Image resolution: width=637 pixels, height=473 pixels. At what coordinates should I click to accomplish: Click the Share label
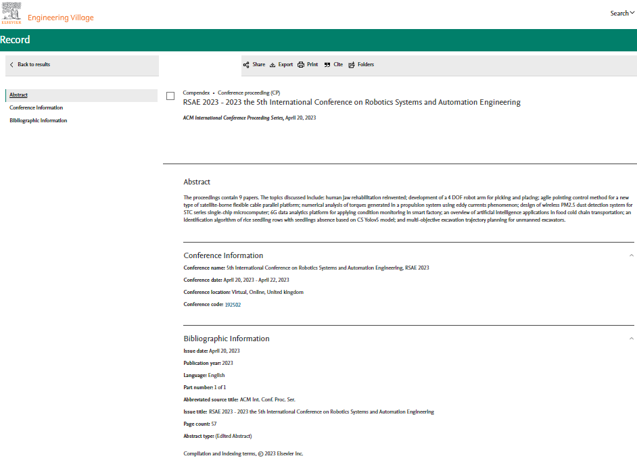click(x=259, y=64)
